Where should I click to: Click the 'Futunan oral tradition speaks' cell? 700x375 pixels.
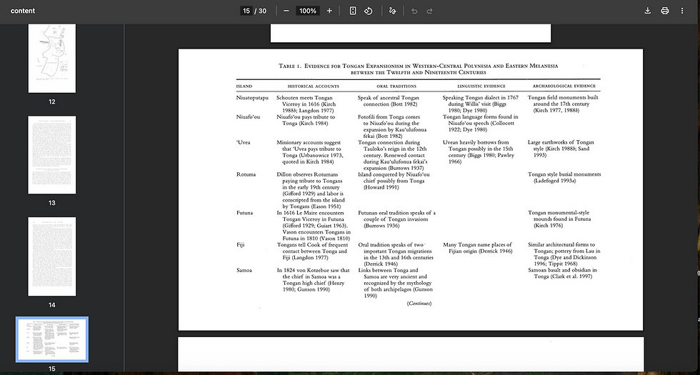pyautogui.click(x=397, y=219)
